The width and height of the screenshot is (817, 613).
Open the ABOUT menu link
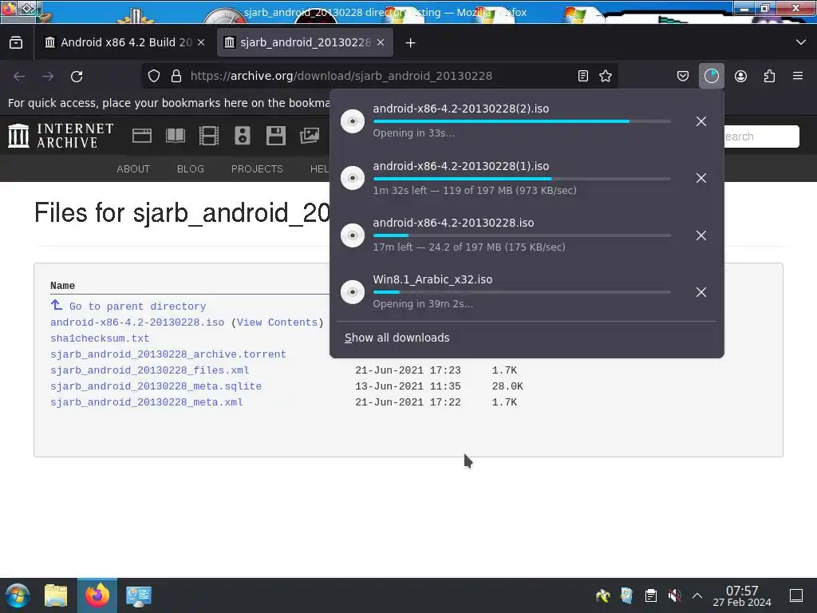133,169
